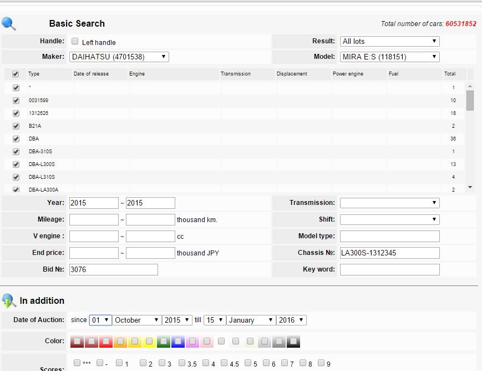Click the red total count 60531852
482x371 pixels.
tap(461, 24)
